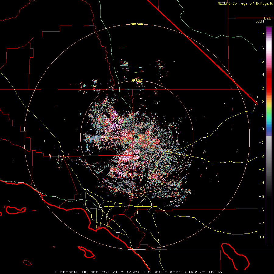The width and height of the screenshot is (274, 274).
Task: Select the 3 dB scale tick label
Action: [x=263, y=88]
